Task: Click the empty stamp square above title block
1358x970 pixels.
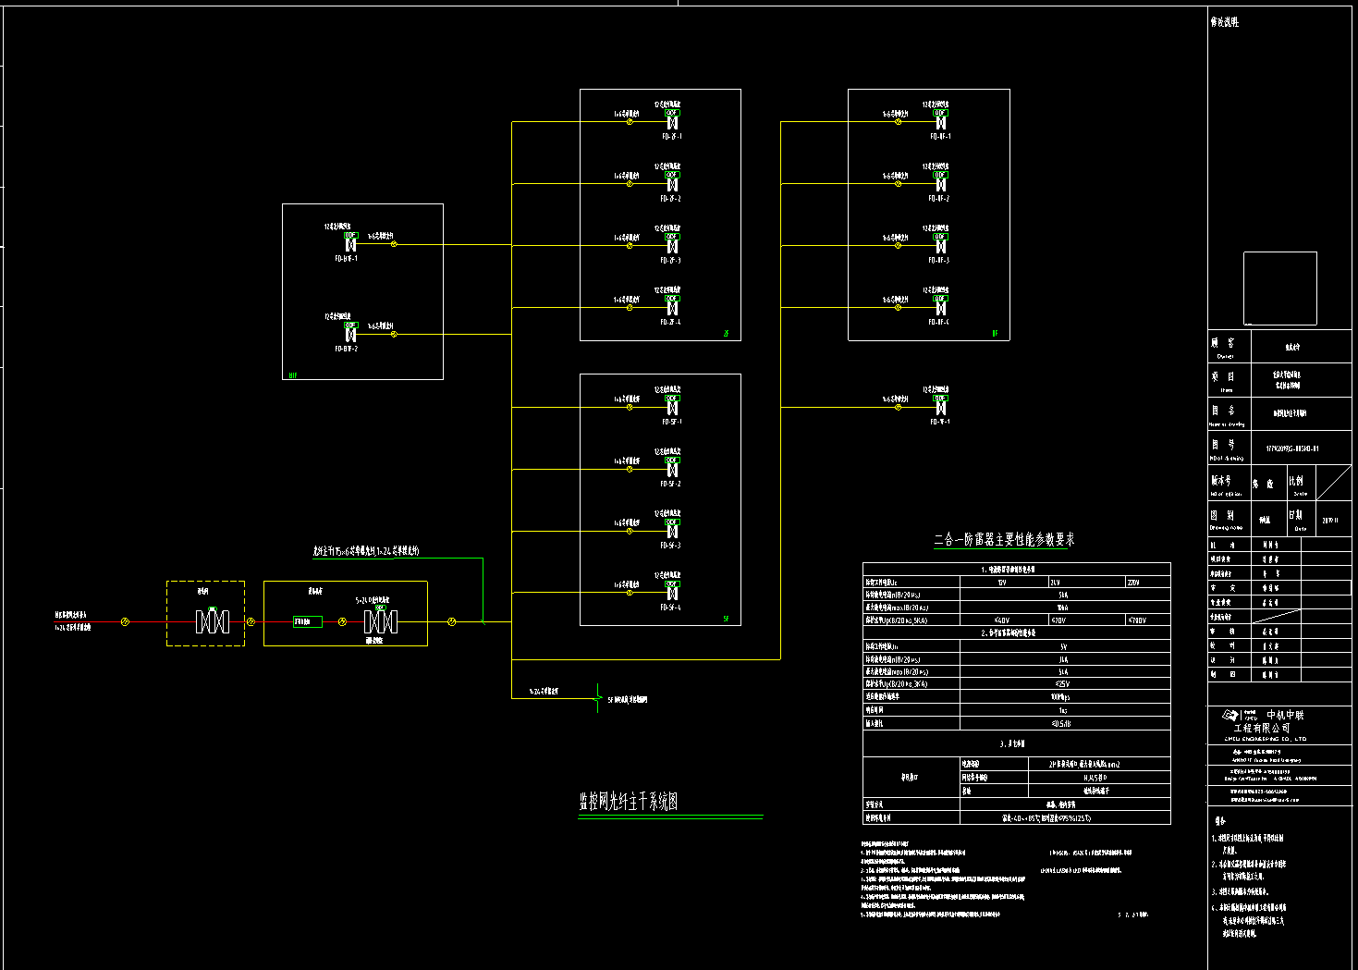Action: 1279,289
